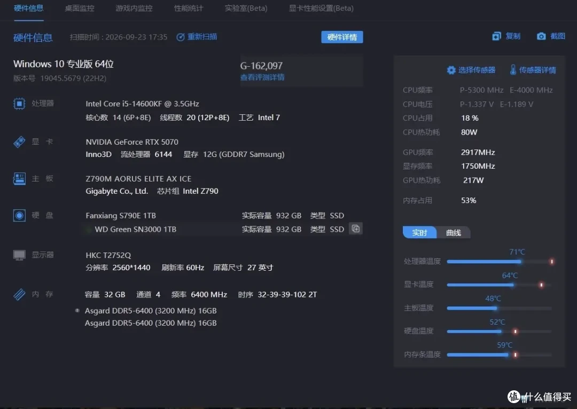Click the 处理器温度 progress bar
The height and width of the screenshot is (409, 577).
pos(500,262)
